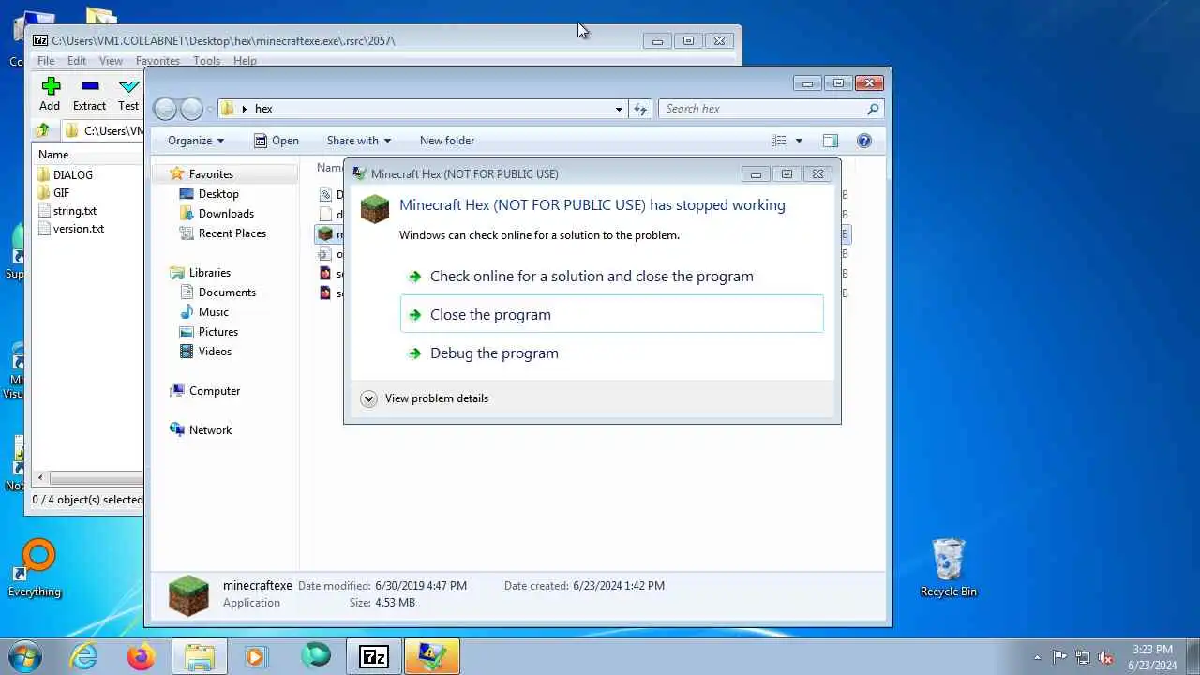This screenshot has height=675, width=1200.
Task: Open the more view options arrow
Action: tap(799, 141)
